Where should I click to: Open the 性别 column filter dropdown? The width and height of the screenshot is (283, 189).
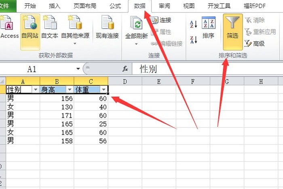point(36,89)
